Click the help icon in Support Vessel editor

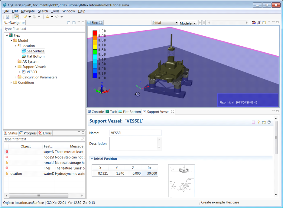269,122
